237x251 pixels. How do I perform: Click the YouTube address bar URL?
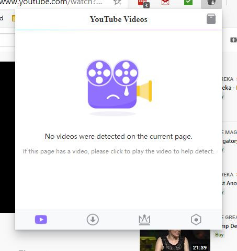[x=51, y=3]
